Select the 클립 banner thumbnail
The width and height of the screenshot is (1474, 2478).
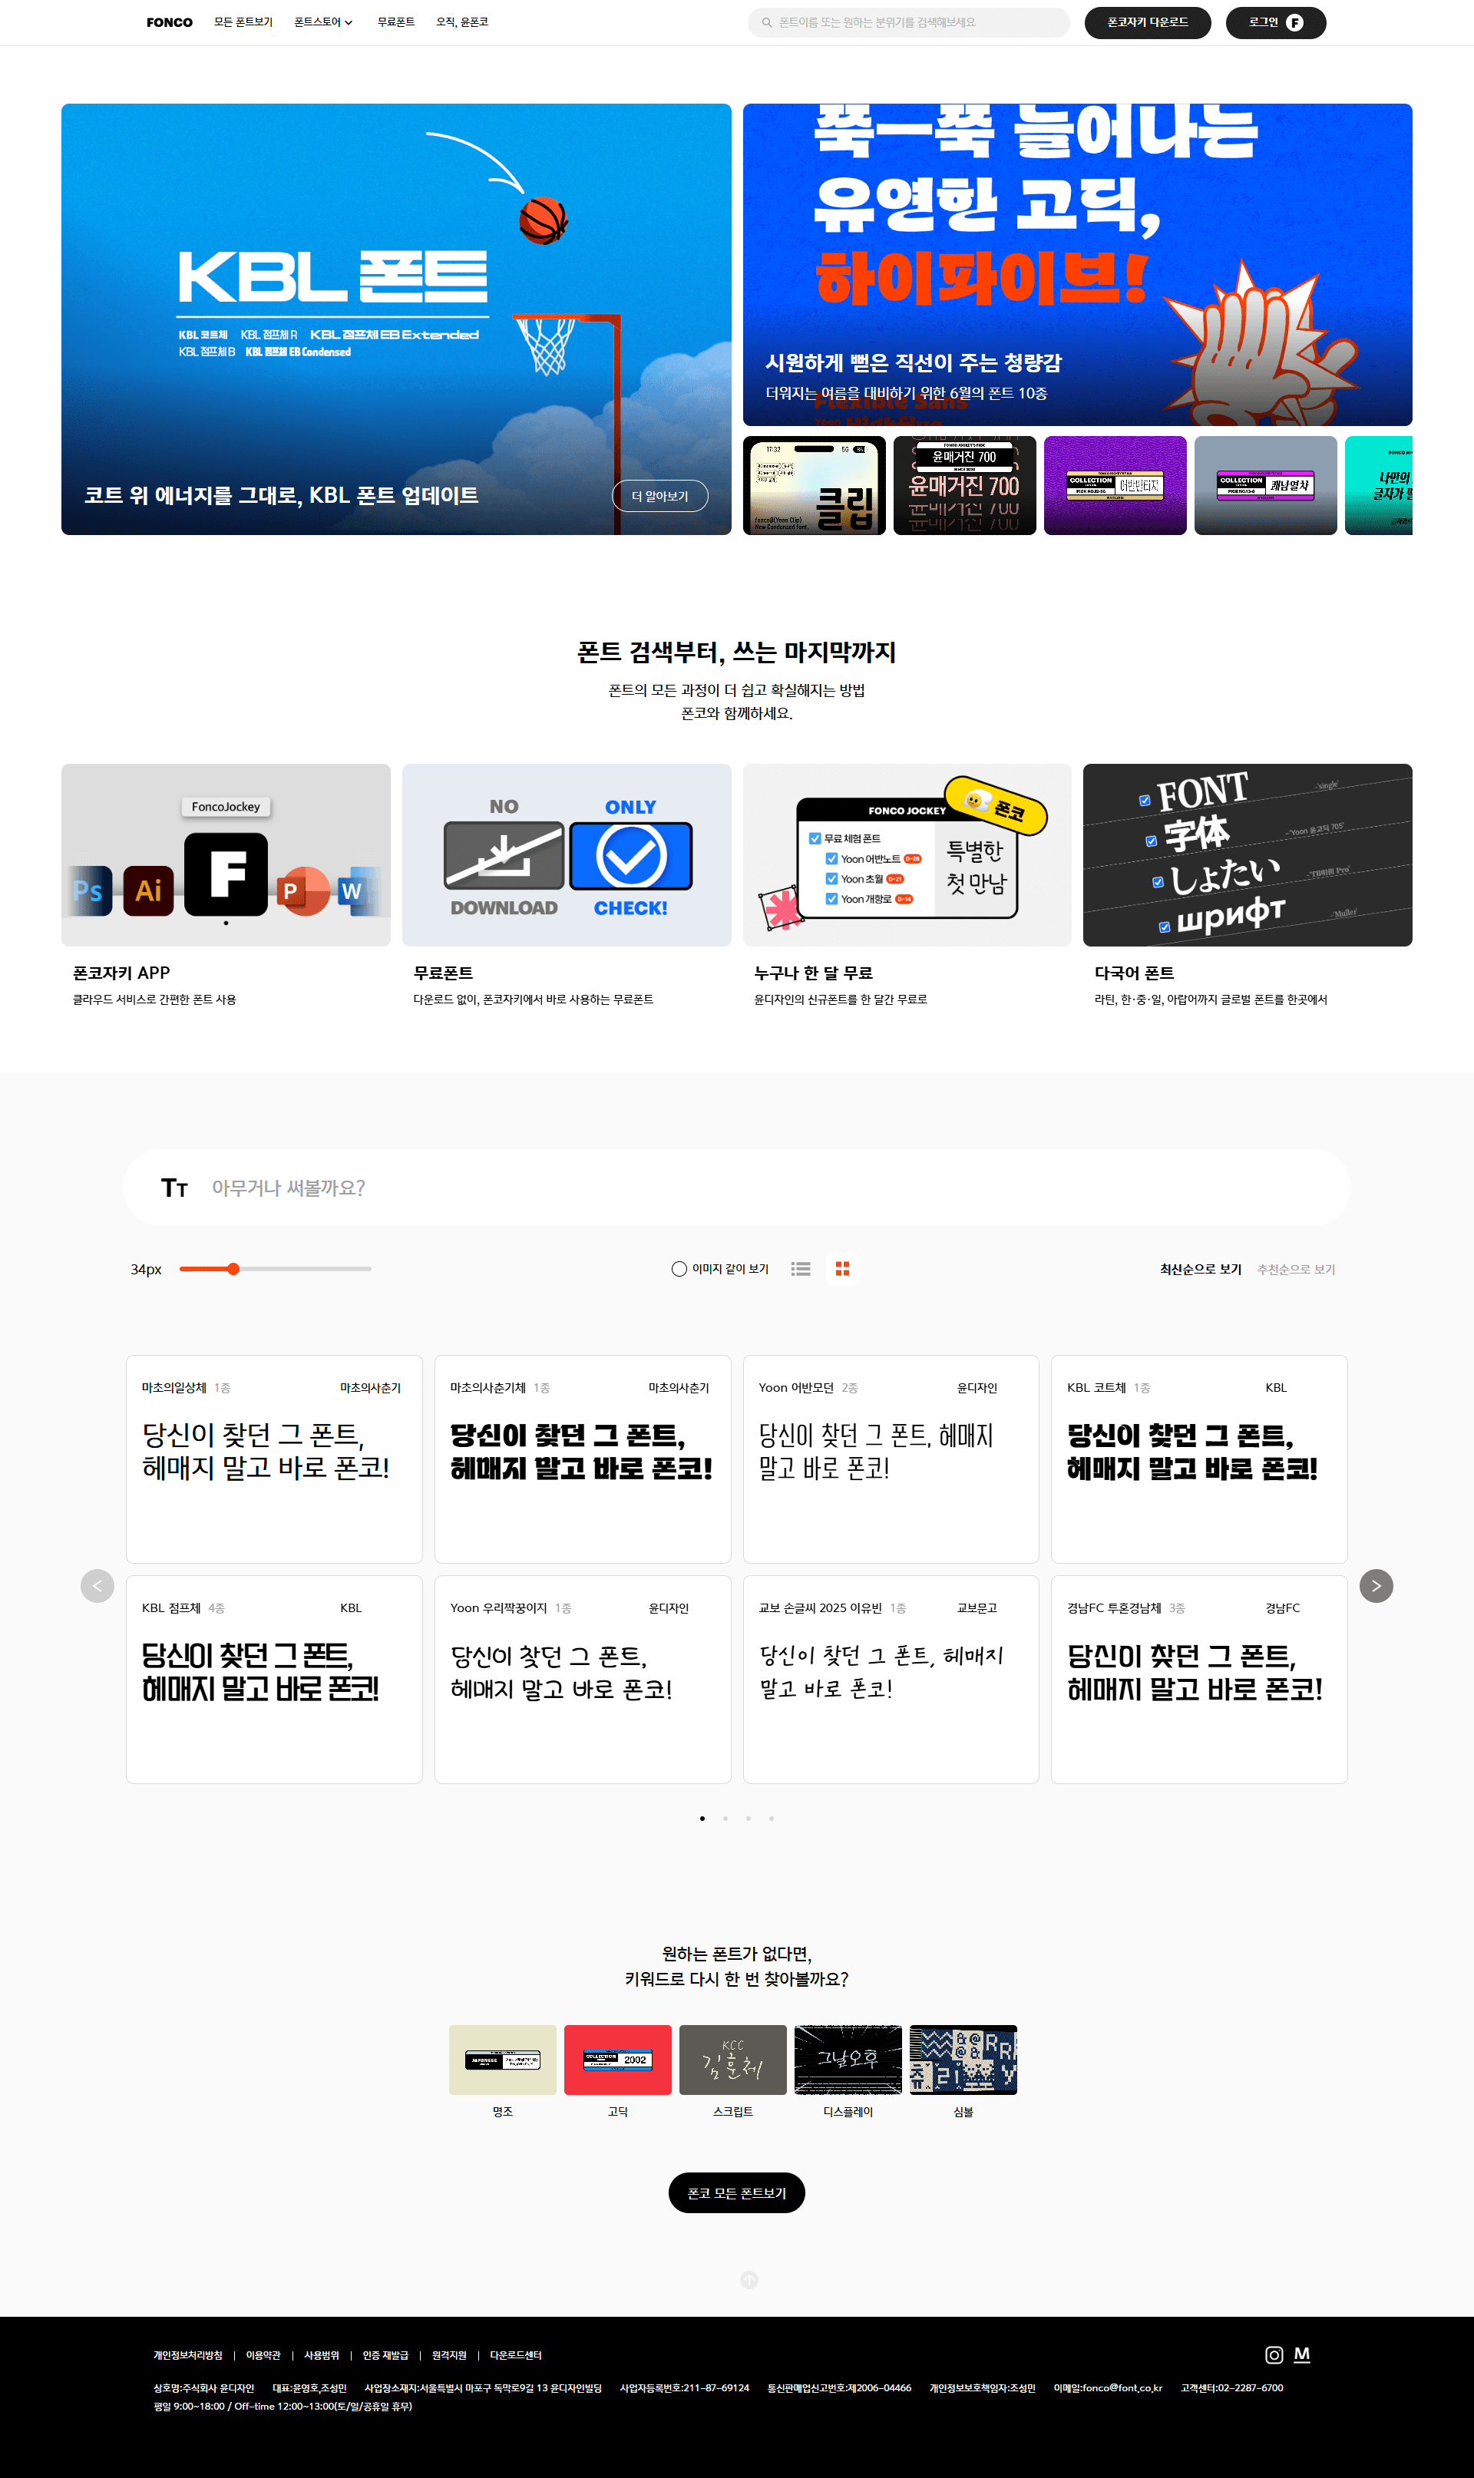814,484
